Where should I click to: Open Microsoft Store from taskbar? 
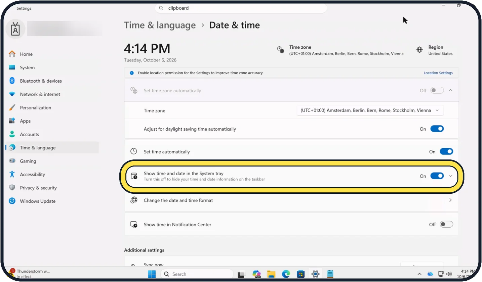click(x=300, y=274)
